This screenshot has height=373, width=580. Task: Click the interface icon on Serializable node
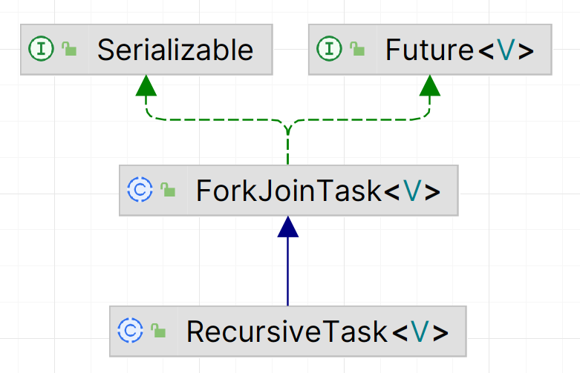click(x=41, y=50)
